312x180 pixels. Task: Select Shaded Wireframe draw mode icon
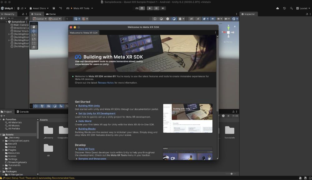[161, 19]
